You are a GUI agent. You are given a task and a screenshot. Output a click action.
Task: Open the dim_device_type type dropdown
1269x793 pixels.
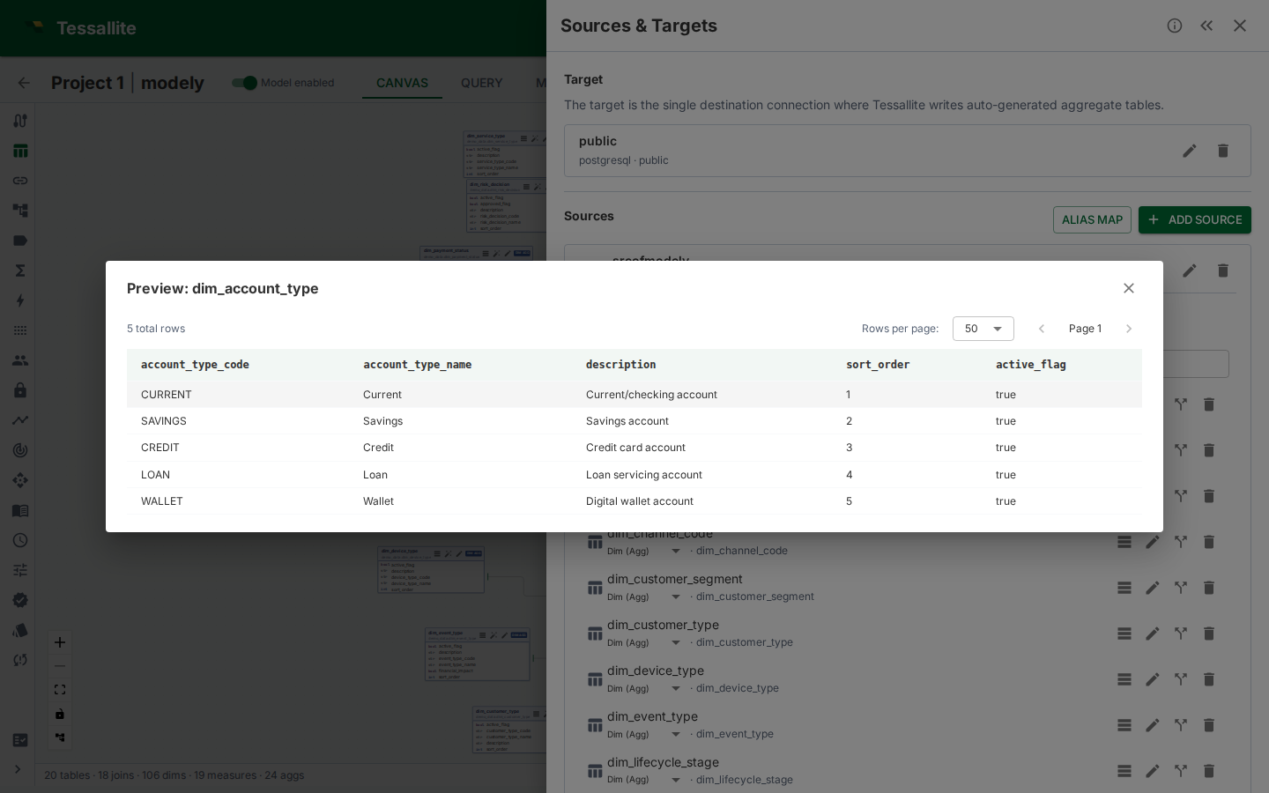point(644,688)
